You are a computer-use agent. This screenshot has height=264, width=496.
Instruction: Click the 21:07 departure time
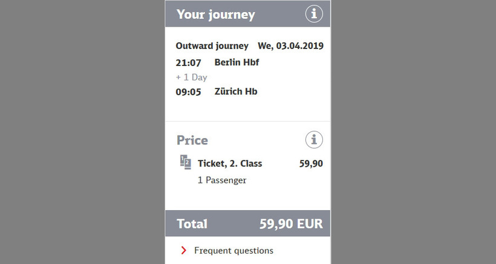coord(188,63)
